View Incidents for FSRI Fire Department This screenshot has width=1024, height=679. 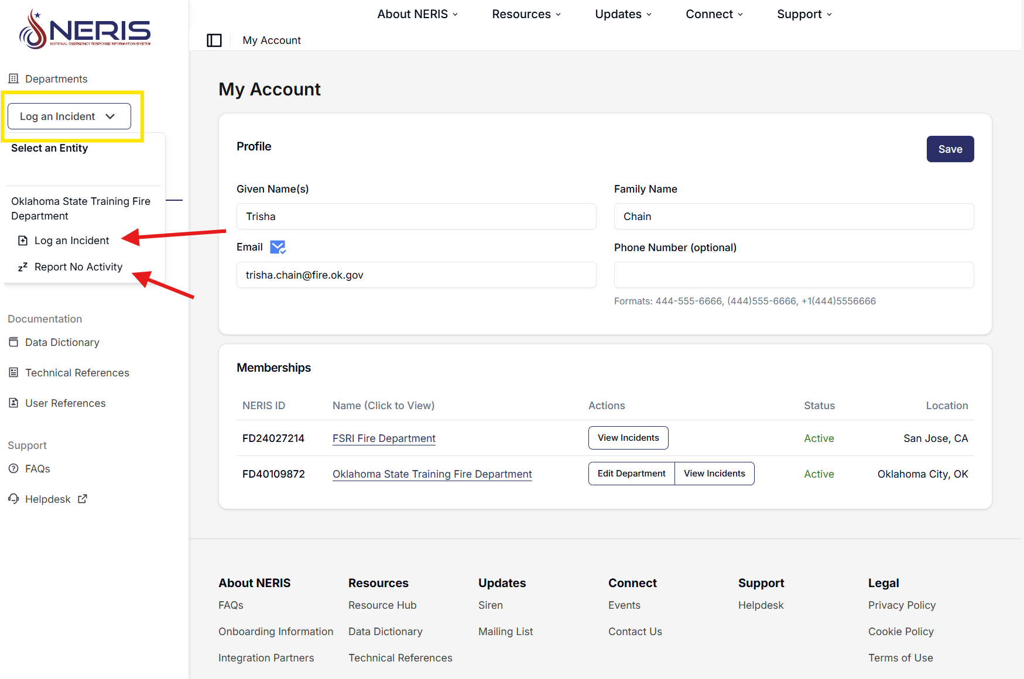tap(628, 438)
